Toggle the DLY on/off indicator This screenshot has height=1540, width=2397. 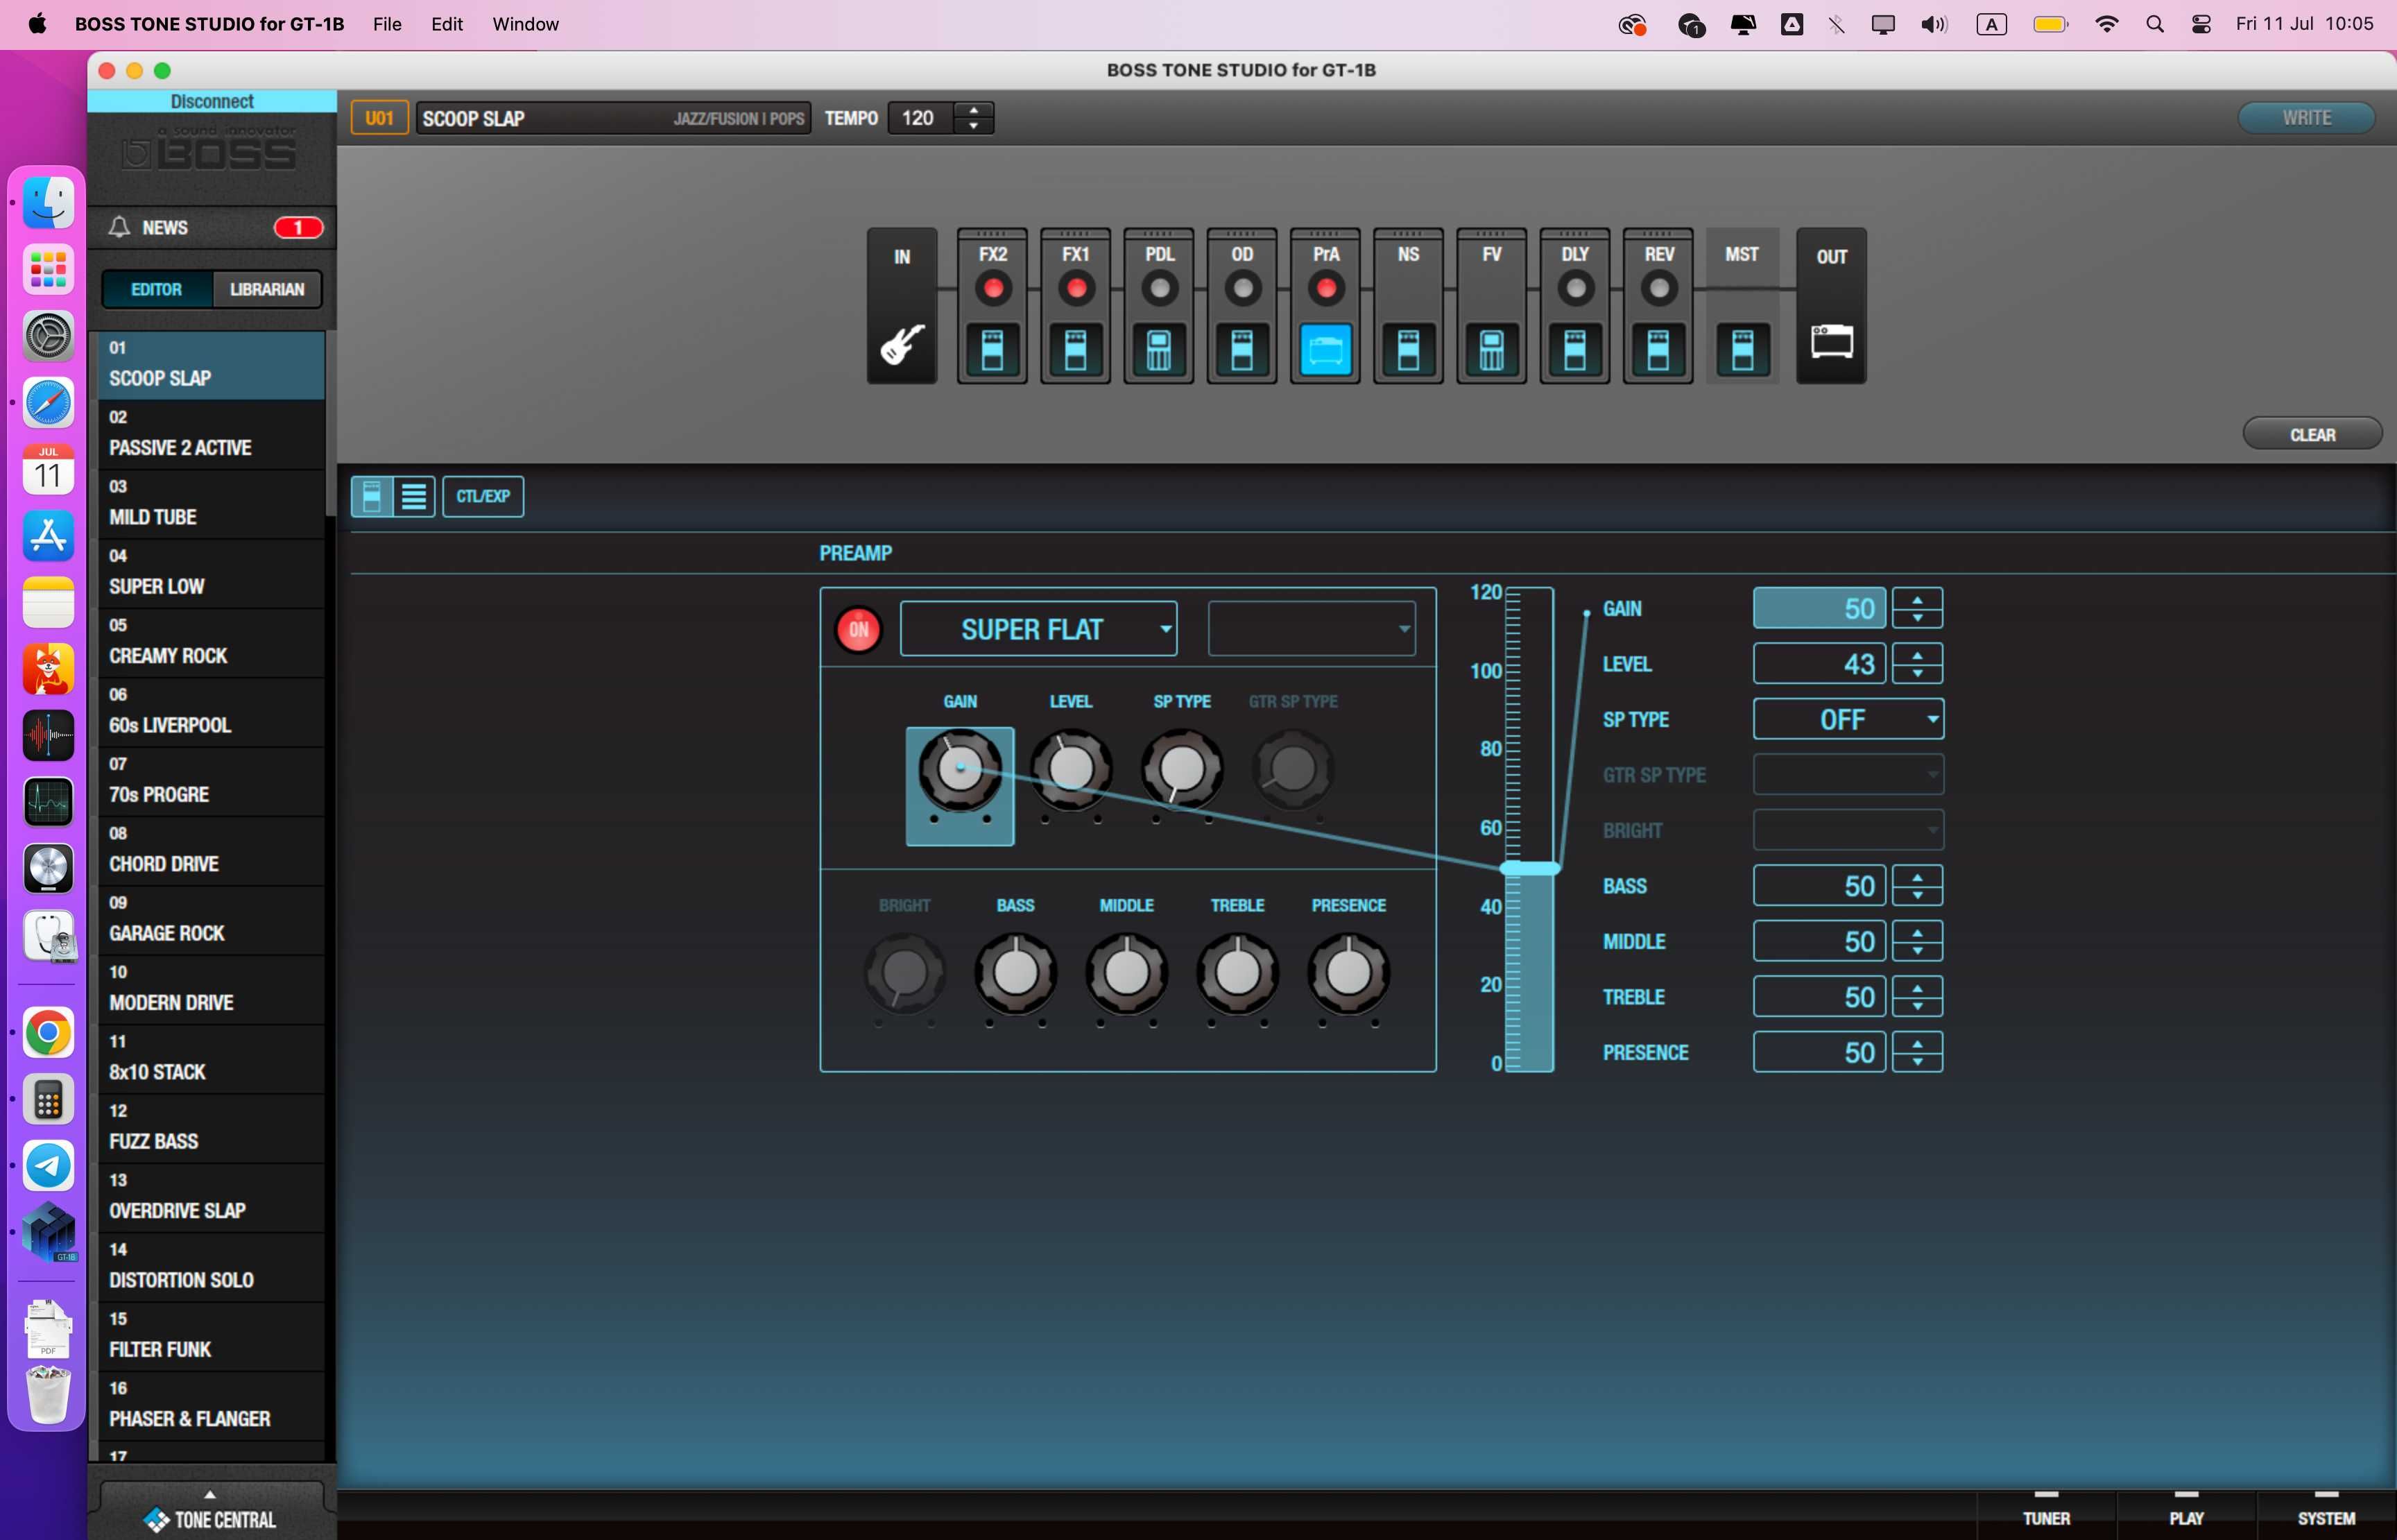click(x=1575, y=289)
